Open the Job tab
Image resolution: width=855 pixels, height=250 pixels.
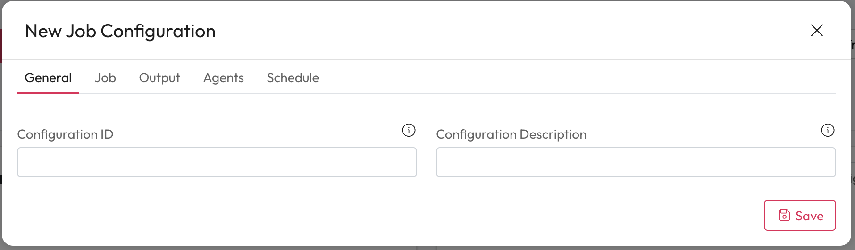click(105, 78)
